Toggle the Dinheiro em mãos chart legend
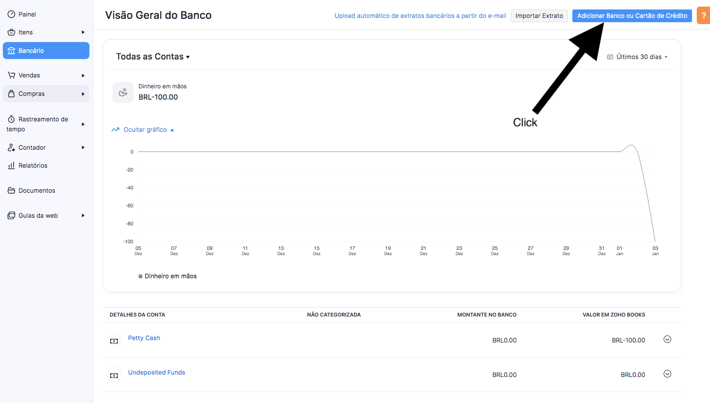Viewport: 710px width, 403px height. point(167,276)
